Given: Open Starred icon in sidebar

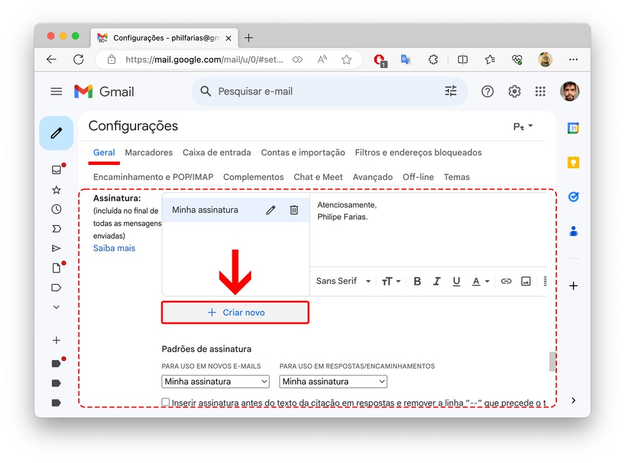Looking at the screenshot, I should click(57, 190).
